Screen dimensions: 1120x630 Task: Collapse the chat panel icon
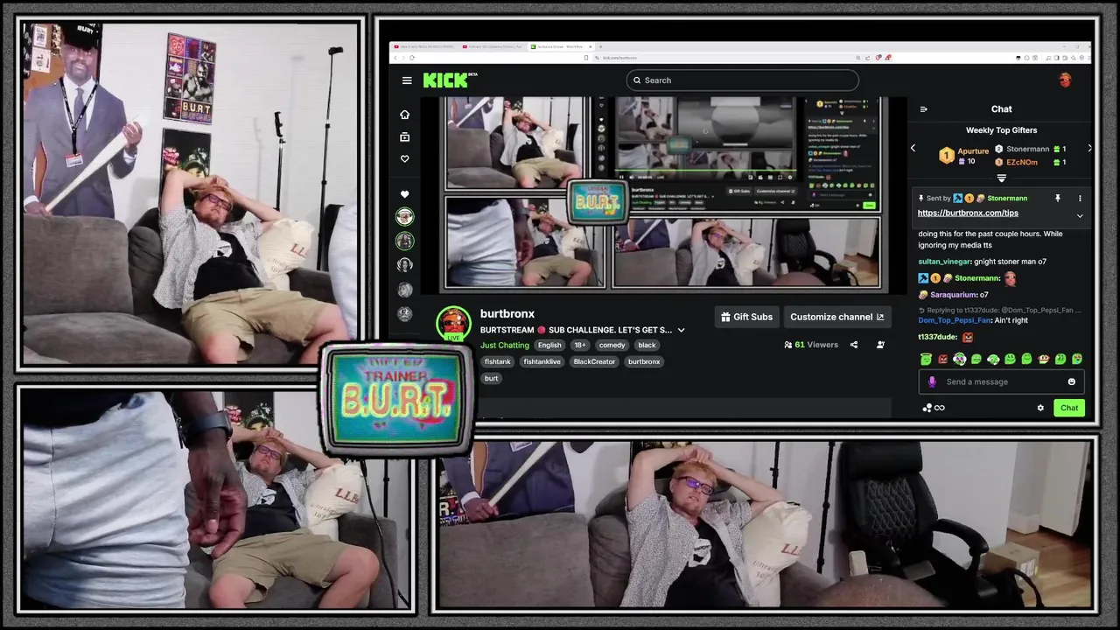point(923,109)
